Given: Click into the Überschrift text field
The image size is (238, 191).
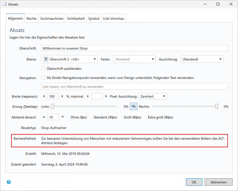Looking at the screenshot, I should 134,48.
